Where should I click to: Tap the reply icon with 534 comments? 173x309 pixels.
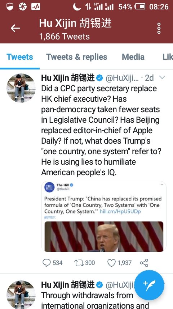46,263
